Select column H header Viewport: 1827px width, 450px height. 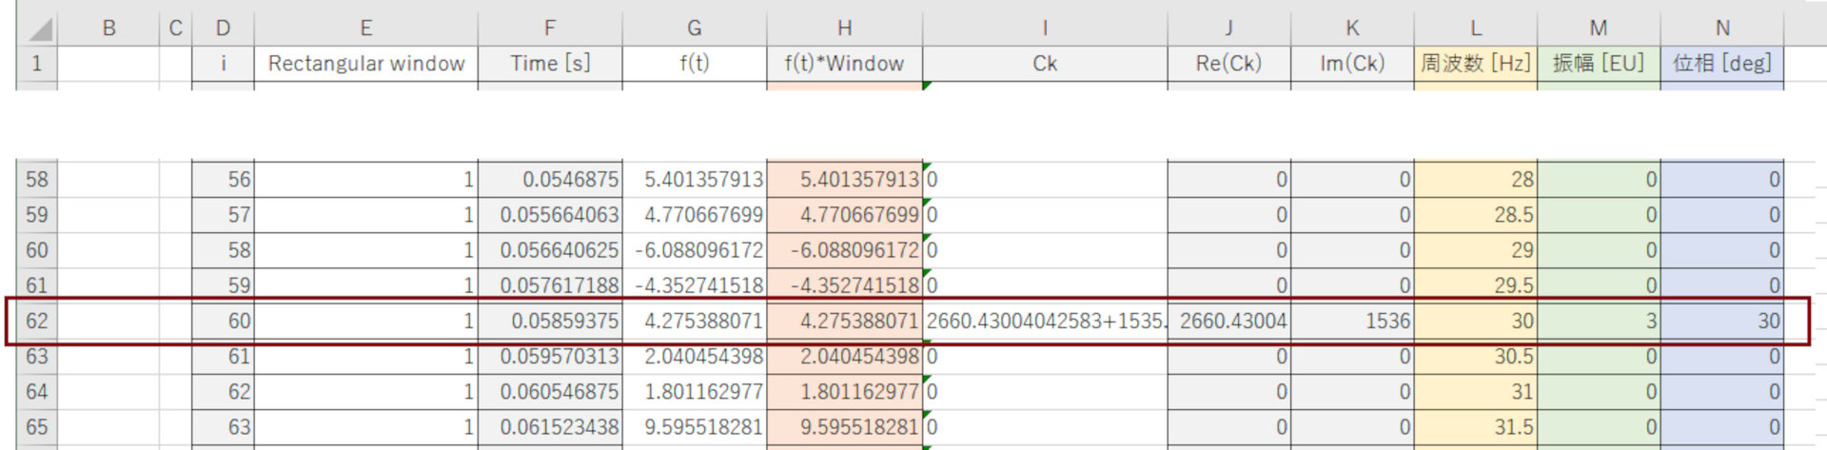[x=844, y=29]
